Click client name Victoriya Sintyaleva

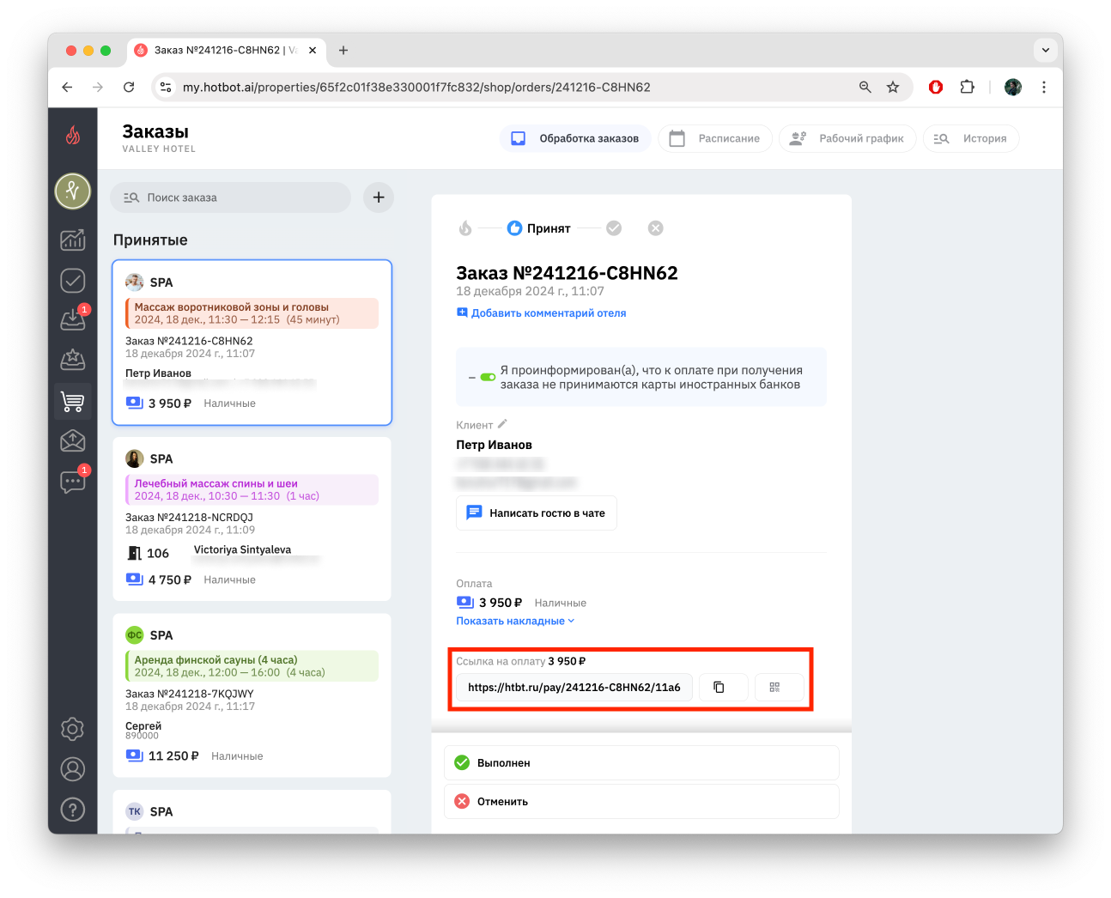242,549
